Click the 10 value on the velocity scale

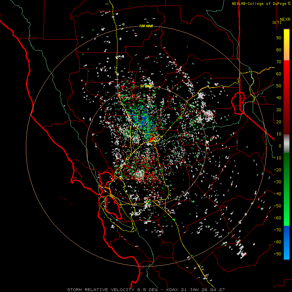click(279, 134)
